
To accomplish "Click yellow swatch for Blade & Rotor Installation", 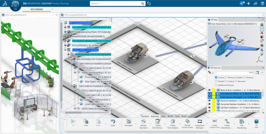I will click(x=214, y=90).
